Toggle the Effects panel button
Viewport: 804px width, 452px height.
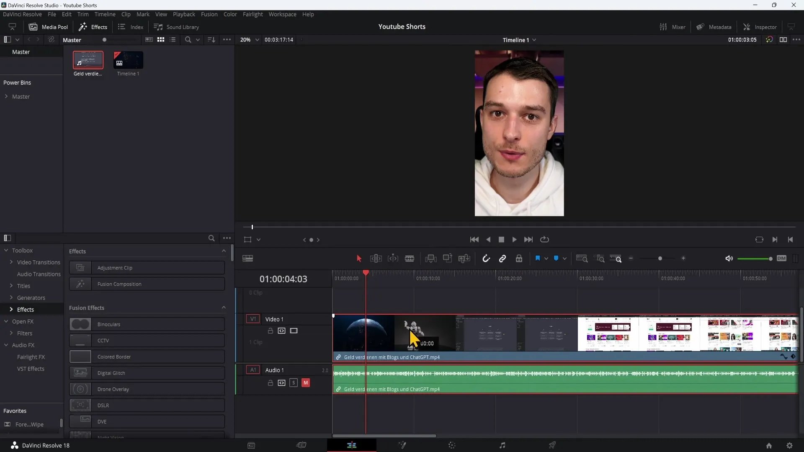pos(93,27)
